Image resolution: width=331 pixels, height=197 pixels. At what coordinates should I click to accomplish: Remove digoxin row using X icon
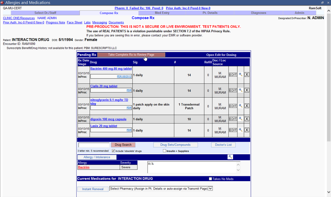coord(247,119)
